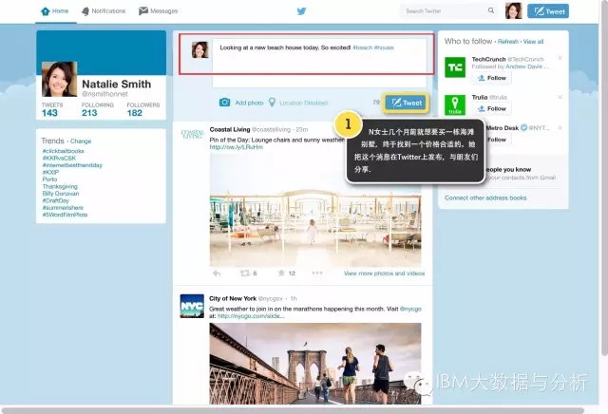Open View more photos and videos
608x414 pixels.
[384, 273]
